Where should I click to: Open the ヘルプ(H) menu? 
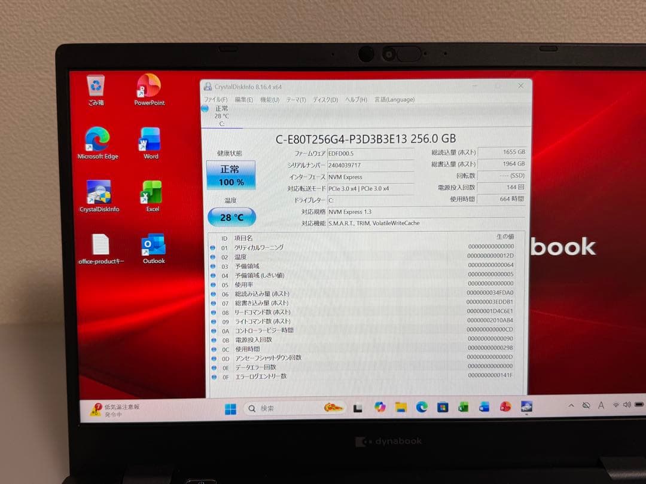354,100
